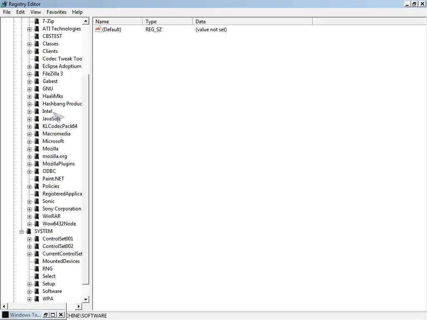The width and height of the screenshot is (427, 320).
Task: Expand the ControlSet002 key
Action: [x=30, y=247]
